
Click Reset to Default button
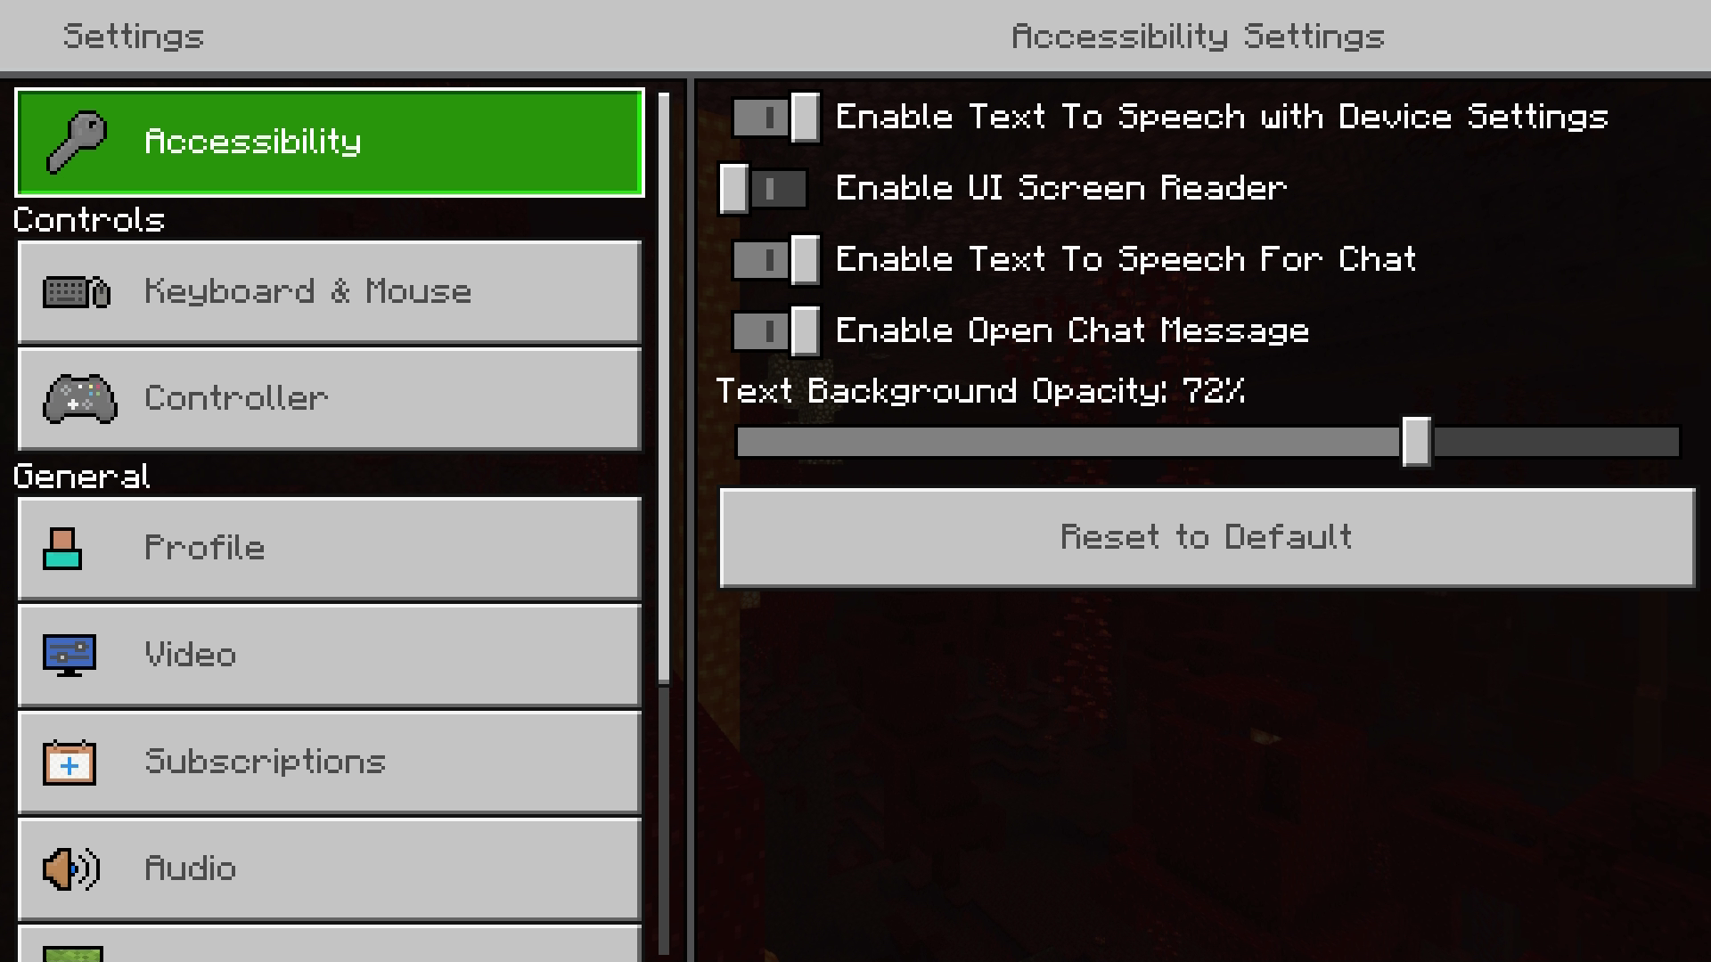pyautogui.click(x=1205, y=537)
